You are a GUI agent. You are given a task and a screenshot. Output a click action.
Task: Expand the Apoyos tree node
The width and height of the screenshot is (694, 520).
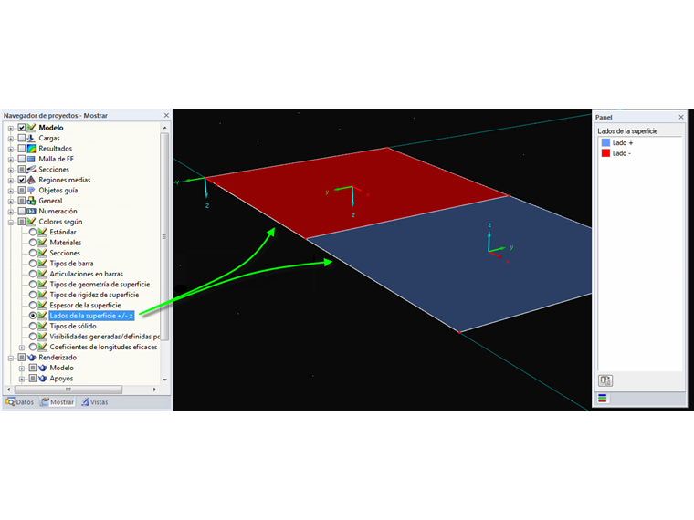22,379
